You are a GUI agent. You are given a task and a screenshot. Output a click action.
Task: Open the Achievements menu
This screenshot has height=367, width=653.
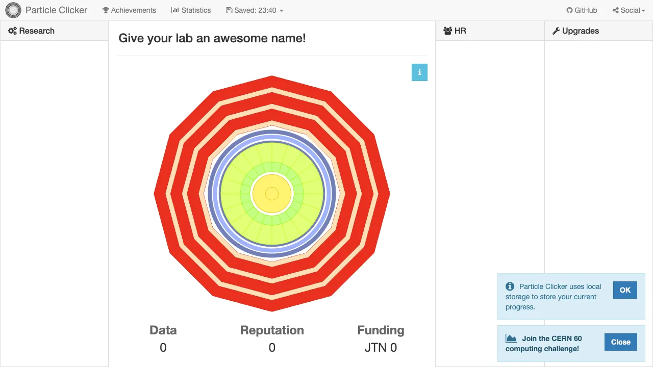[129, 10]
